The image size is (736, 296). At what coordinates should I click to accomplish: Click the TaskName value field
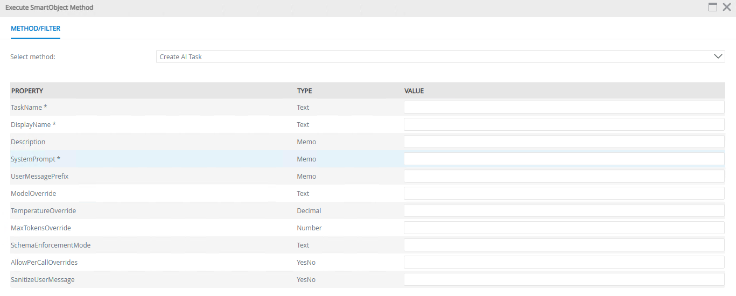tap(564, 107)
